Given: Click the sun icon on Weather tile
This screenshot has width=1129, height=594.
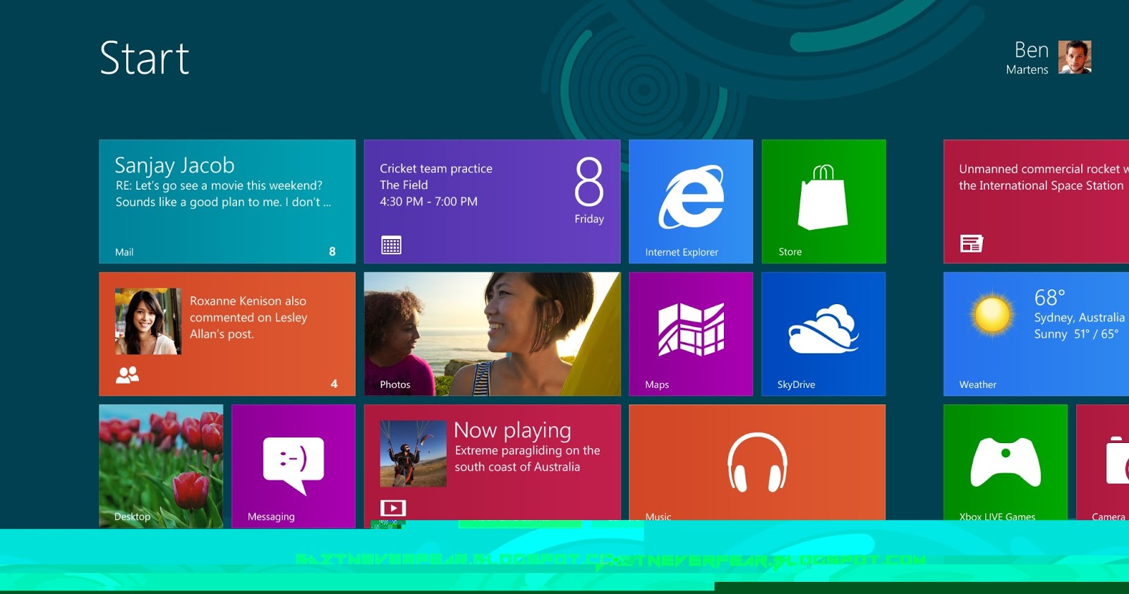Looking at the screenshot, I should [992, 315].
